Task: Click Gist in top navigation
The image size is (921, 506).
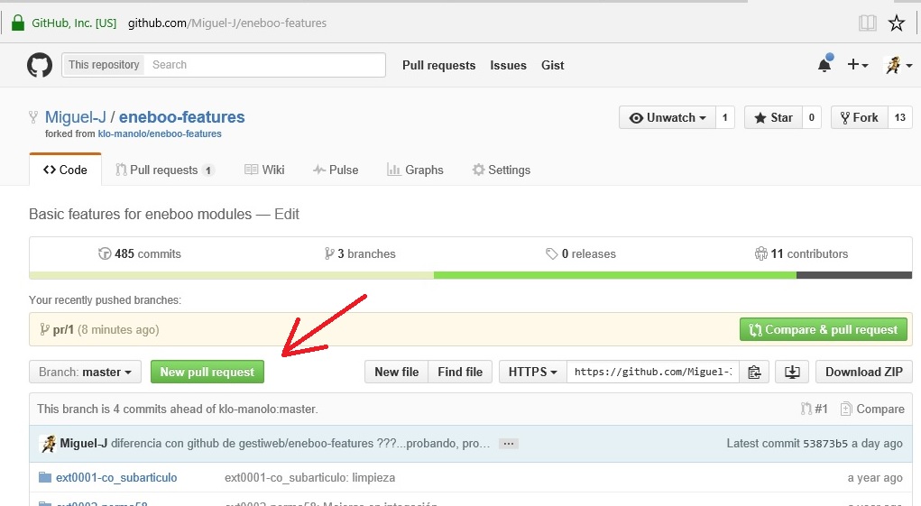Action: [x=553, y=65]
